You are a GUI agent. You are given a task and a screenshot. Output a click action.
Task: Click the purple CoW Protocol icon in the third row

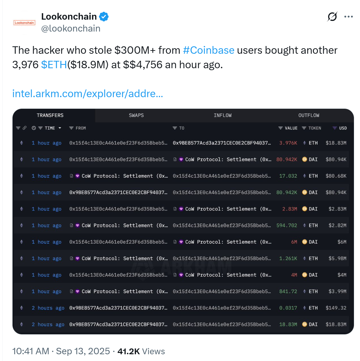(x=77, y=176)
